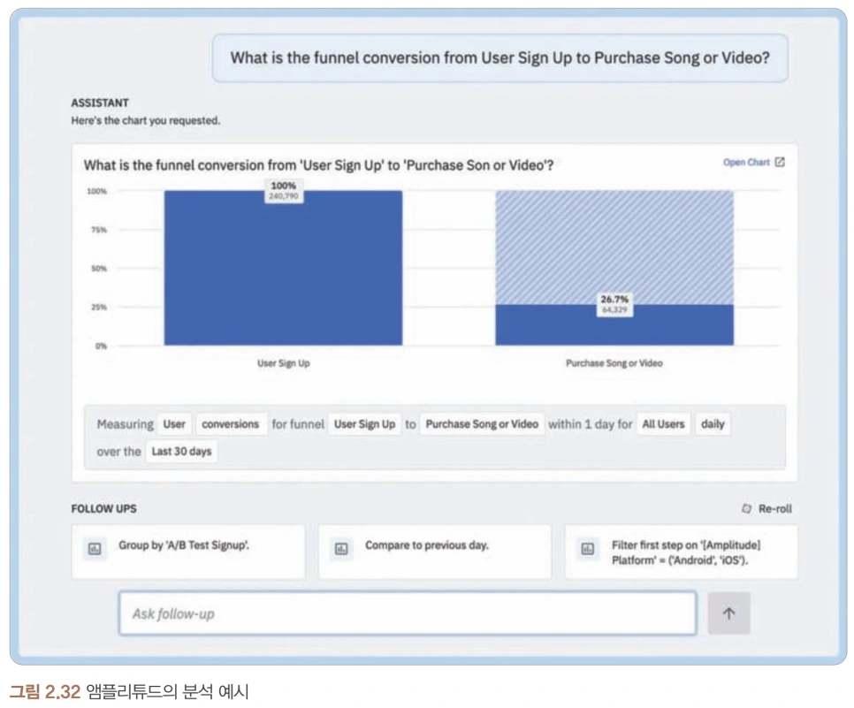Focus the 'Ask follow-up' input field
Image resolution: width=854 pixels, height=708 pixels.
click(x=408, y=613)
